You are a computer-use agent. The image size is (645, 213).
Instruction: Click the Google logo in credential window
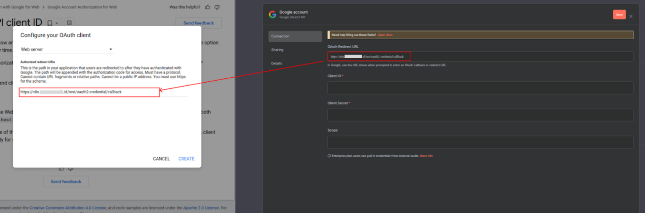click(273, 15)
